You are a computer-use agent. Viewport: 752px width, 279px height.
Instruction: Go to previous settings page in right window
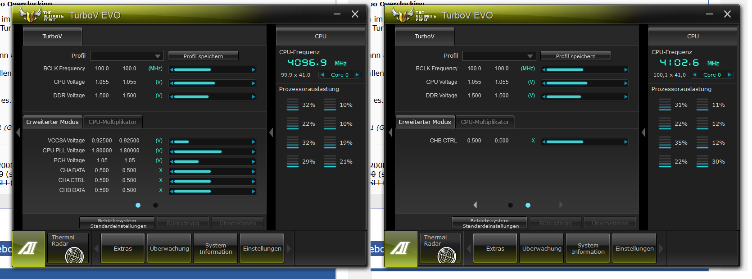point(475,205)
